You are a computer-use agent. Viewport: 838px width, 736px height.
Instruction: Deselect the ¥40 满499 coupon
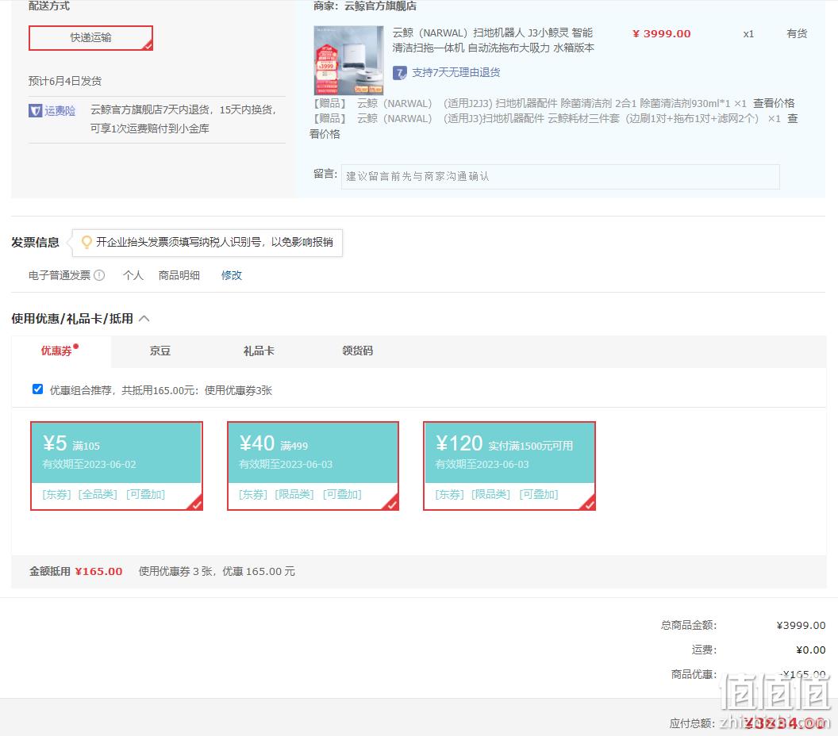pyautogui.click(x=313, y=466)
